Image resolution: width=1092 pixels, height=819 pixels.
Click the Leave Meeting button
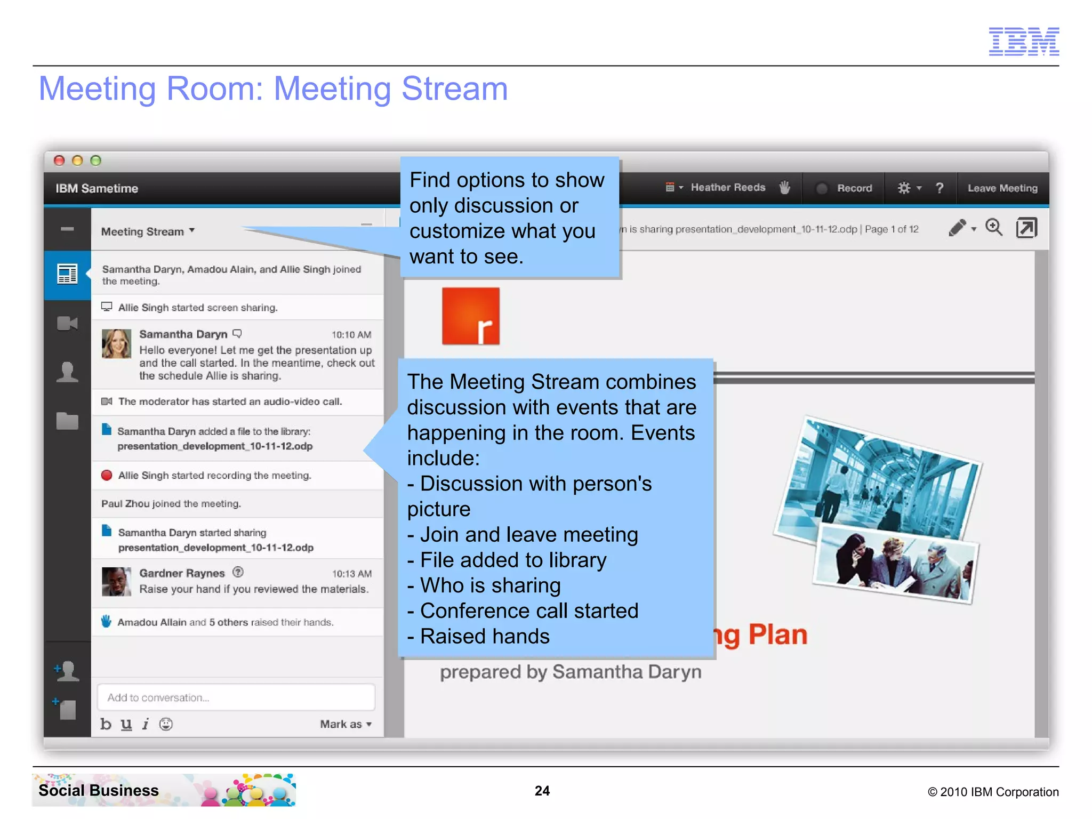[1002, 188]
